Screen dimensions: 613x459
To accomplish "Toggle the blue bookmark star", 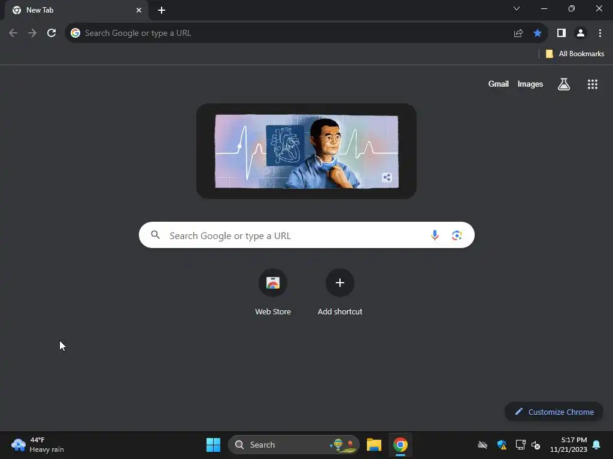I will [538, 33].
